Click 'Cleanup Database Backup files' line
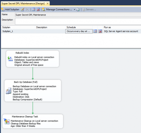The width and height of the screenshot is (141, 133). tap(25, 123)
